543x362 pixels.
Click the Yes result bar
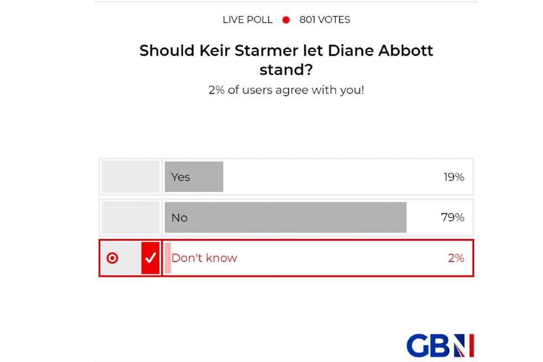[193, 177]
